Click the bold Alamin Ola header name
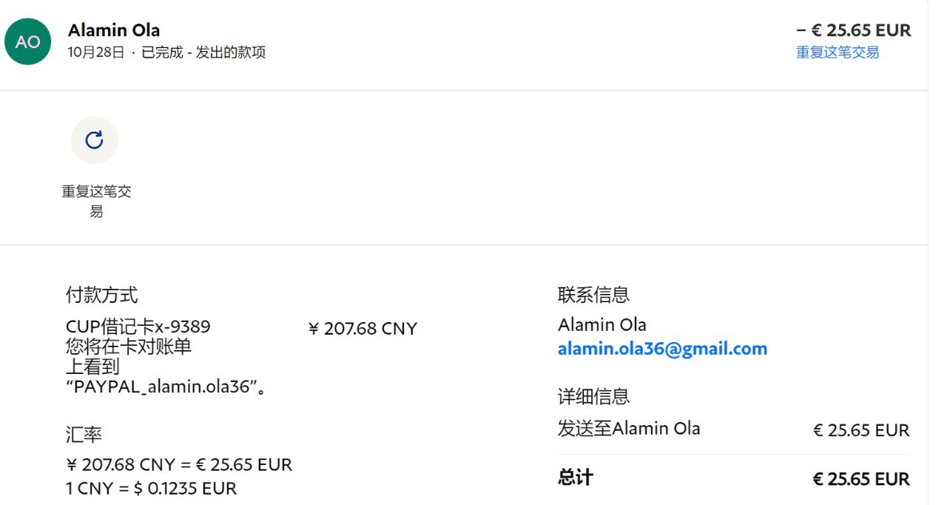947x505 pixels. point(114,30)
